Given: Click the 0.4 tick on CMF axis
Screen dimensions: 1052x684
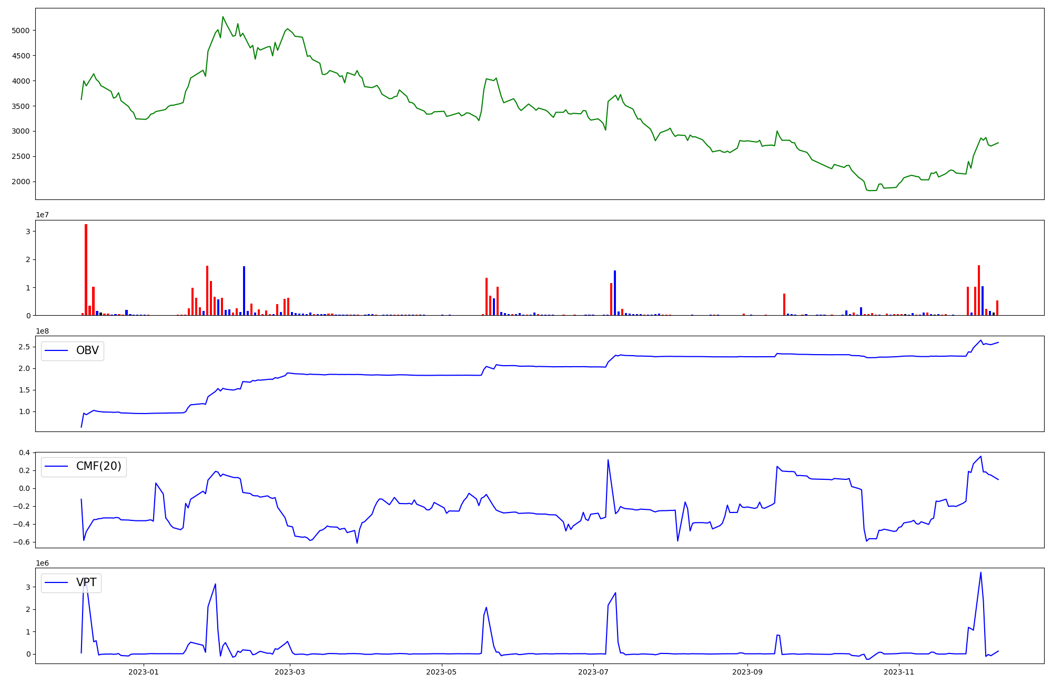Looking at the screenshot, I should pos(24,453).
